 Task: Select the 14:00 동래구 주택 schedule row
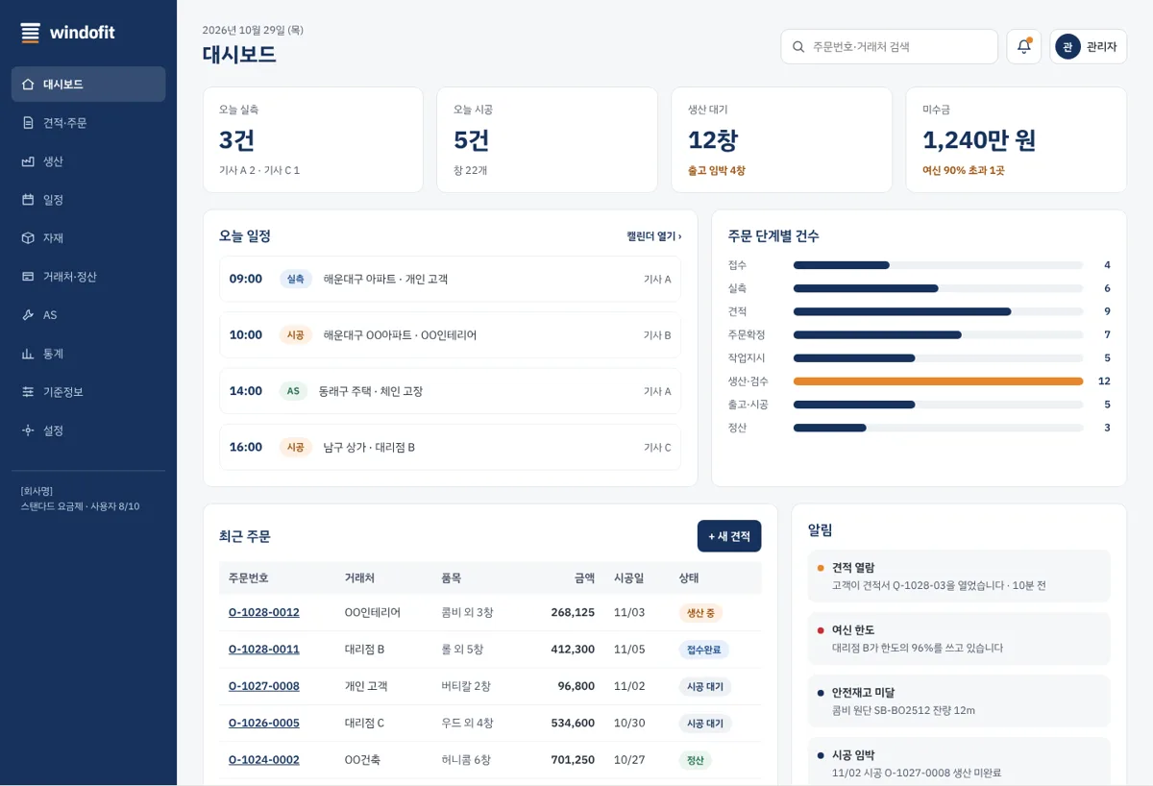coord(451,391)
